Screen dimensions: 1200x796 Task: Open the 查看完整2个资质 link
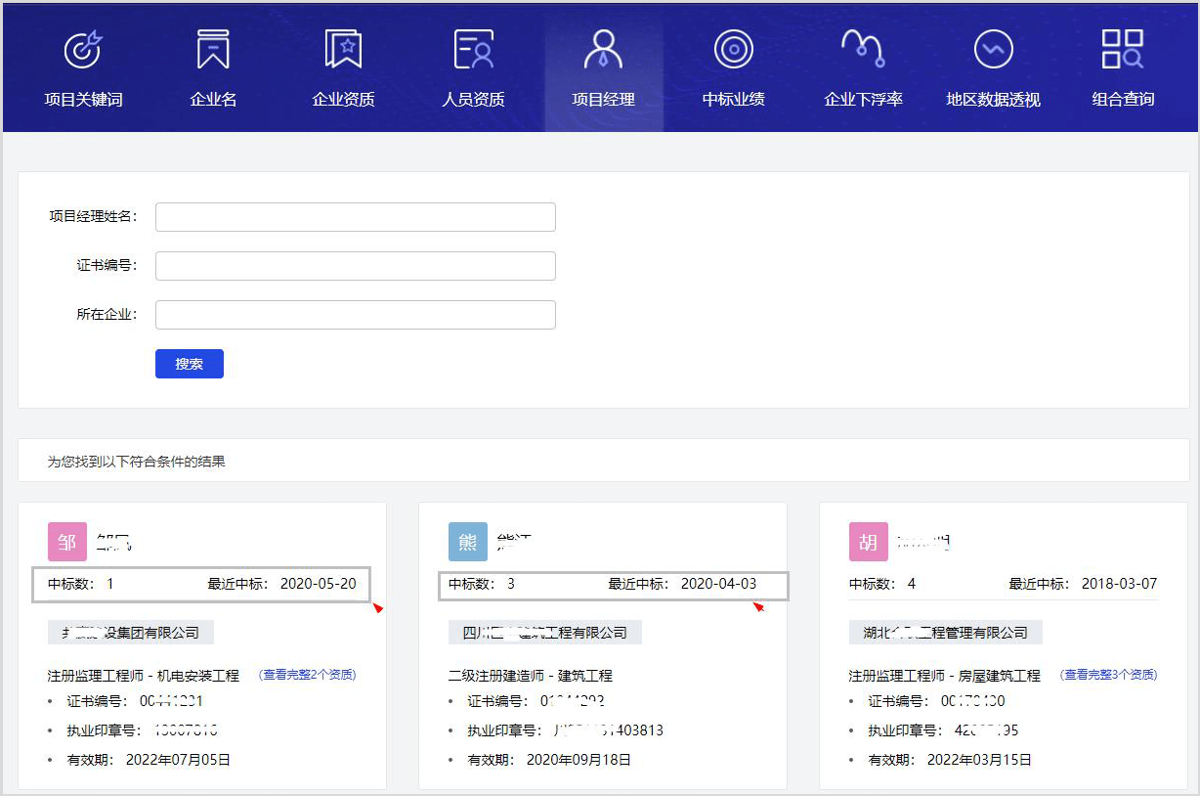click(308, 675)
